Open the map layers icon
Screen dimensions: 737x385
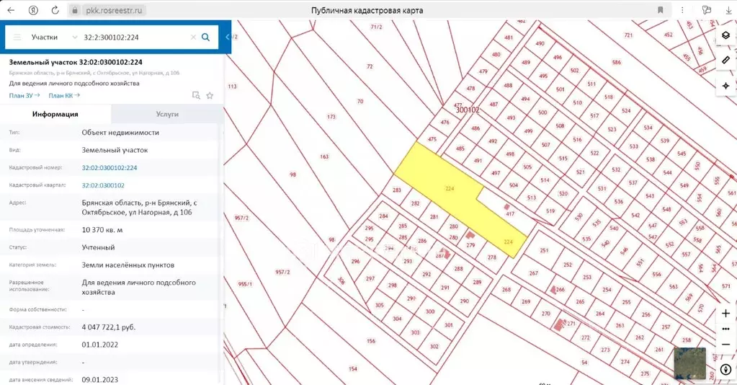[725, 35]
